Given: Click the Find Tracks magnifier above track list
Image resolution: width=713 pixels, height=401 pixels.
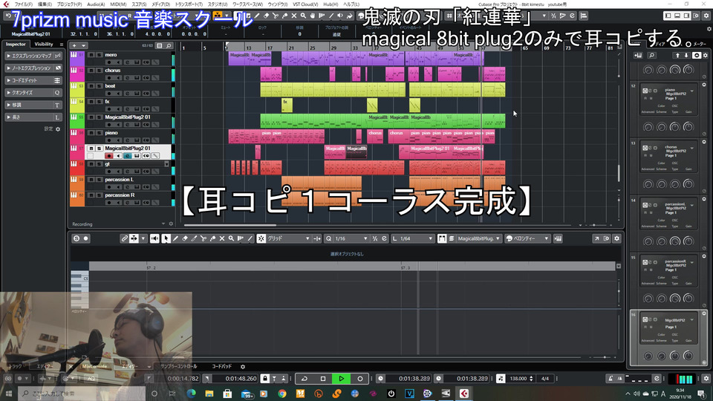Looking at the screenshot, I should tap(169, 45).
